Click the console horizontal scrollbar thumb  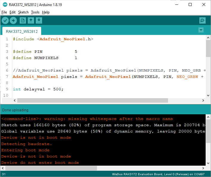pyautogui.click(x=51, y=168)
